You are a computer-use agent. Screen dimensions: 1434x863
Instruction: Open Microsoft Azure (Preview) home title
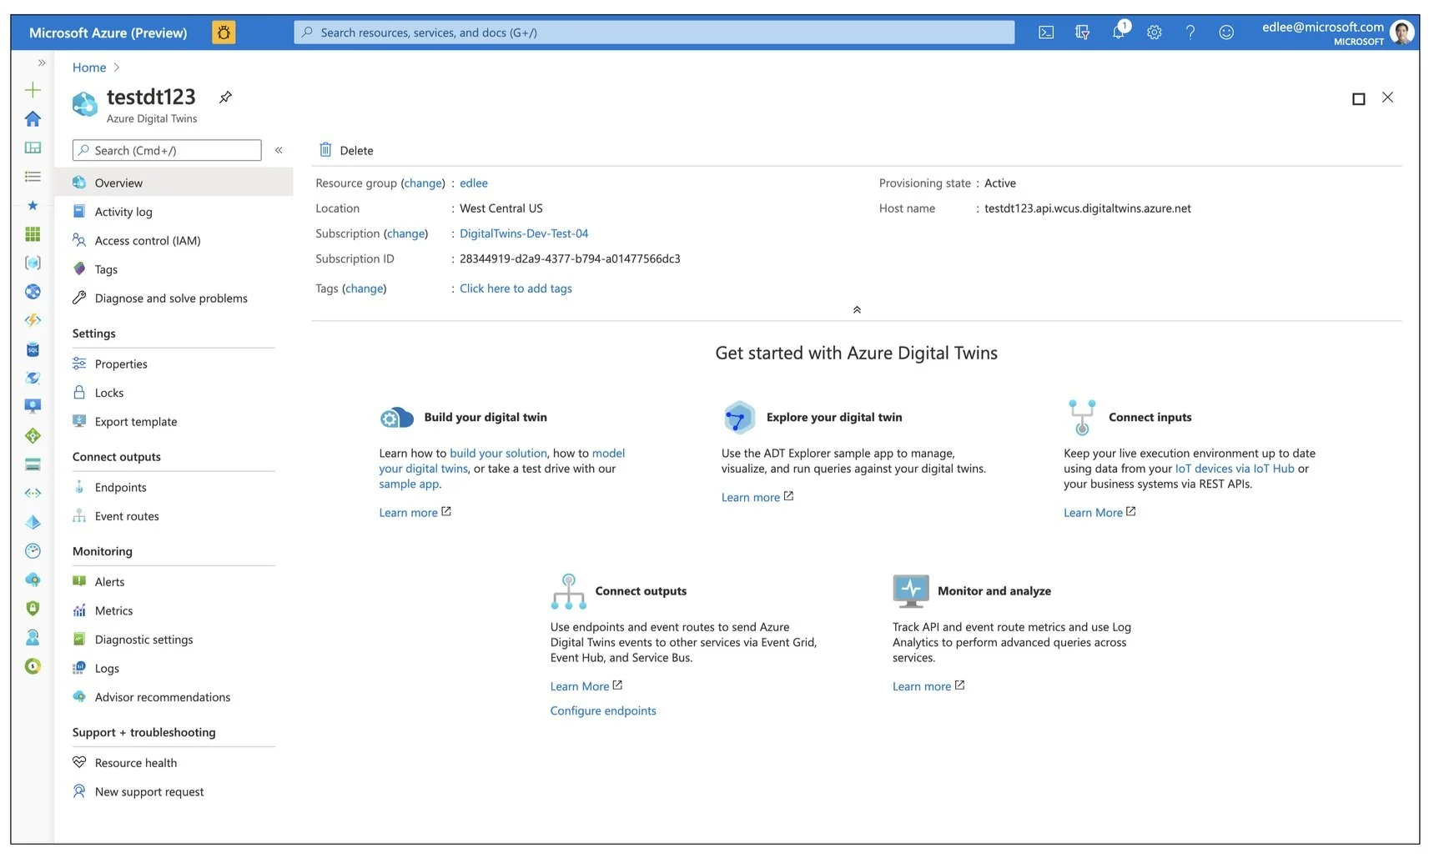click(108, 33)
